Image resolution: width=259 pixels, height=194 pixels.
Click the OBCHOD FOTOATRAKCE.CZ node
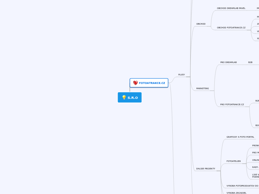click(x=231, y=28)
